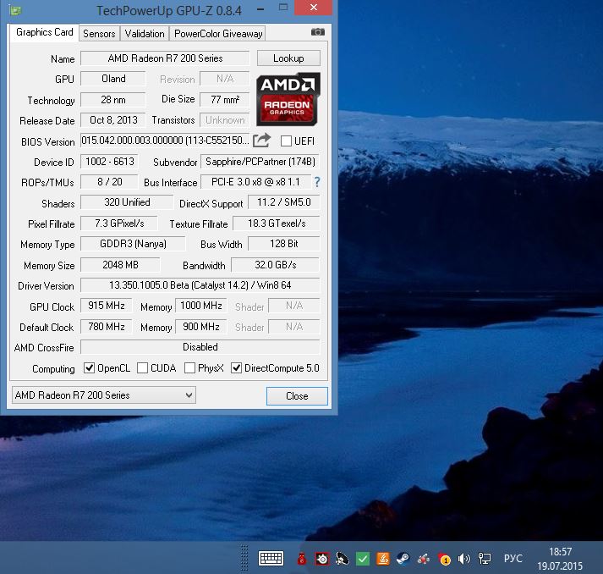This screenshot has height=574, width=603.
Task: Toggle the UEFI checkbox
Action: point(286,141)
